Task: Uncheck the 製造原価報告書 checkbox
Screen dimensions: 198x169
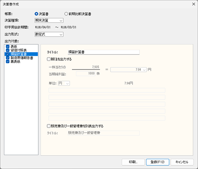Action: tap(8, 58)
